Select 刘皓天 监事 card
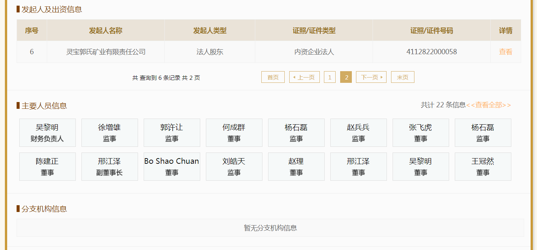The image size is (537, 250). (x=234, y=166)
